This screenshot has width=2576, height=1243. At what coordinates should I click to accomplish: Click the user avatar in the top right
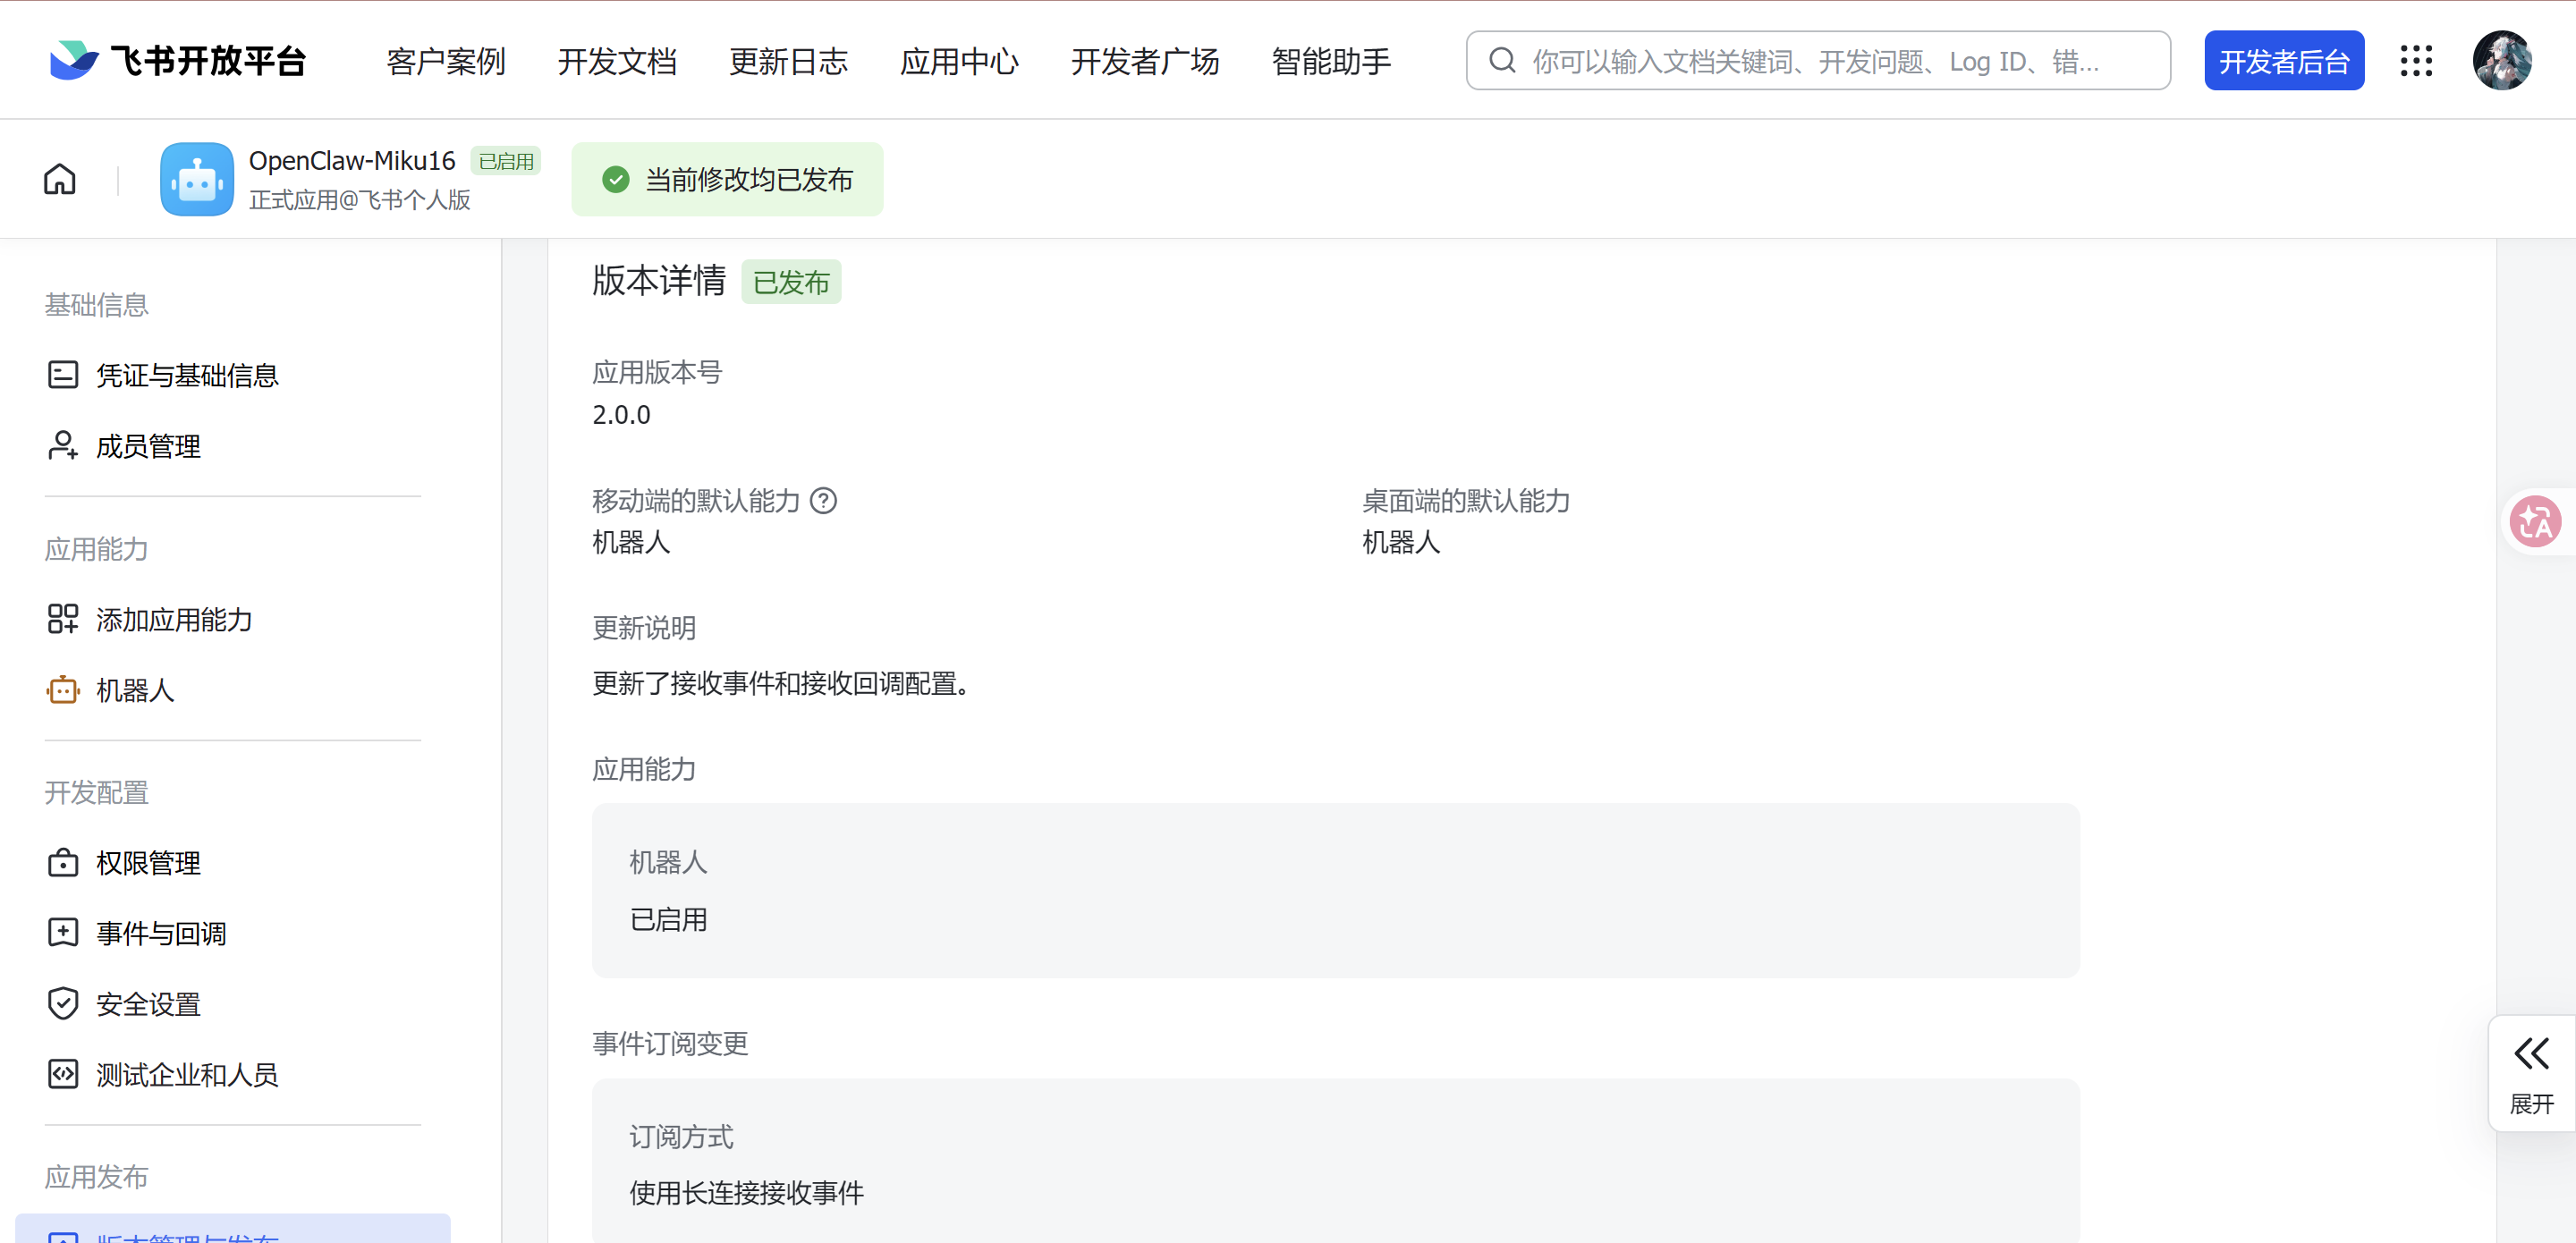pos(2501,61)
